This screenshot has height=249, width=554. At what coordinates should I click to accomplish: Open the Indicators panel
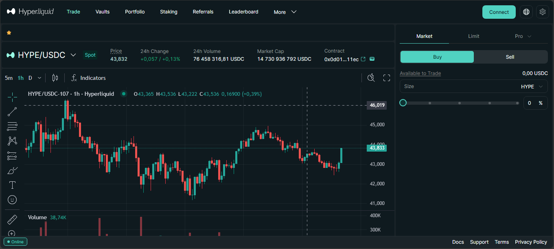coord(88,78)
